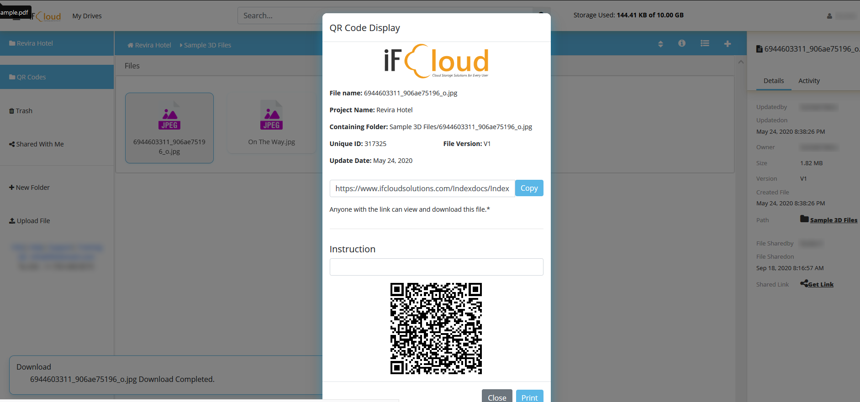Open QR Codes in sidebar
Viewport: 860px width, 402px height.
point(57,77)
